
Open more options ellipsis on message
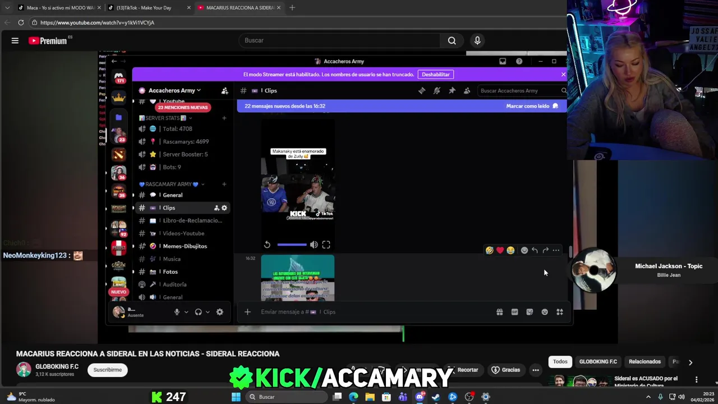point(556,250)
